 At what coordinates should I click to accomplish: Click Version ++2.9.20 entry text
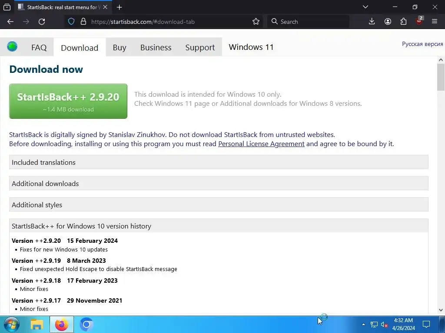(65, 241)
